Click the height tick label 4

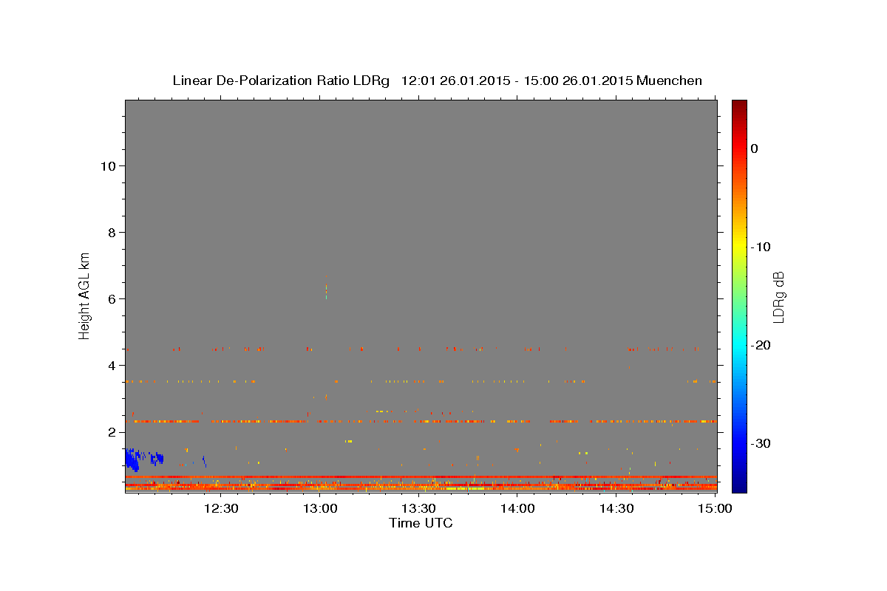pyautogui.click(x=110, y=365)
